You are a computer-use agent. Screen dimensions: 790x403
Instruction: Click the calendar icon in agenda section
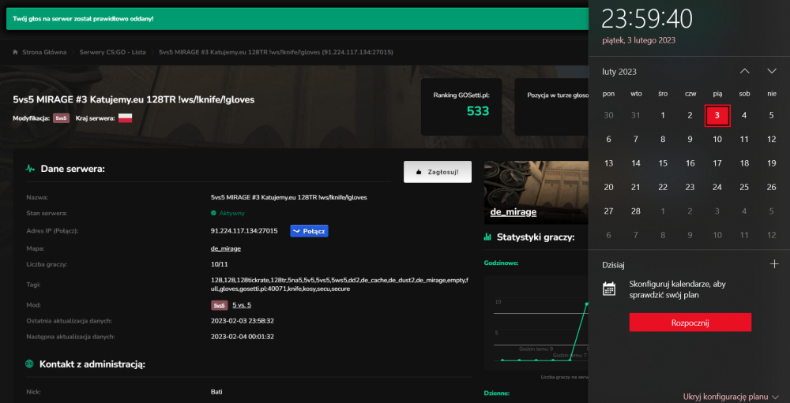609,289
